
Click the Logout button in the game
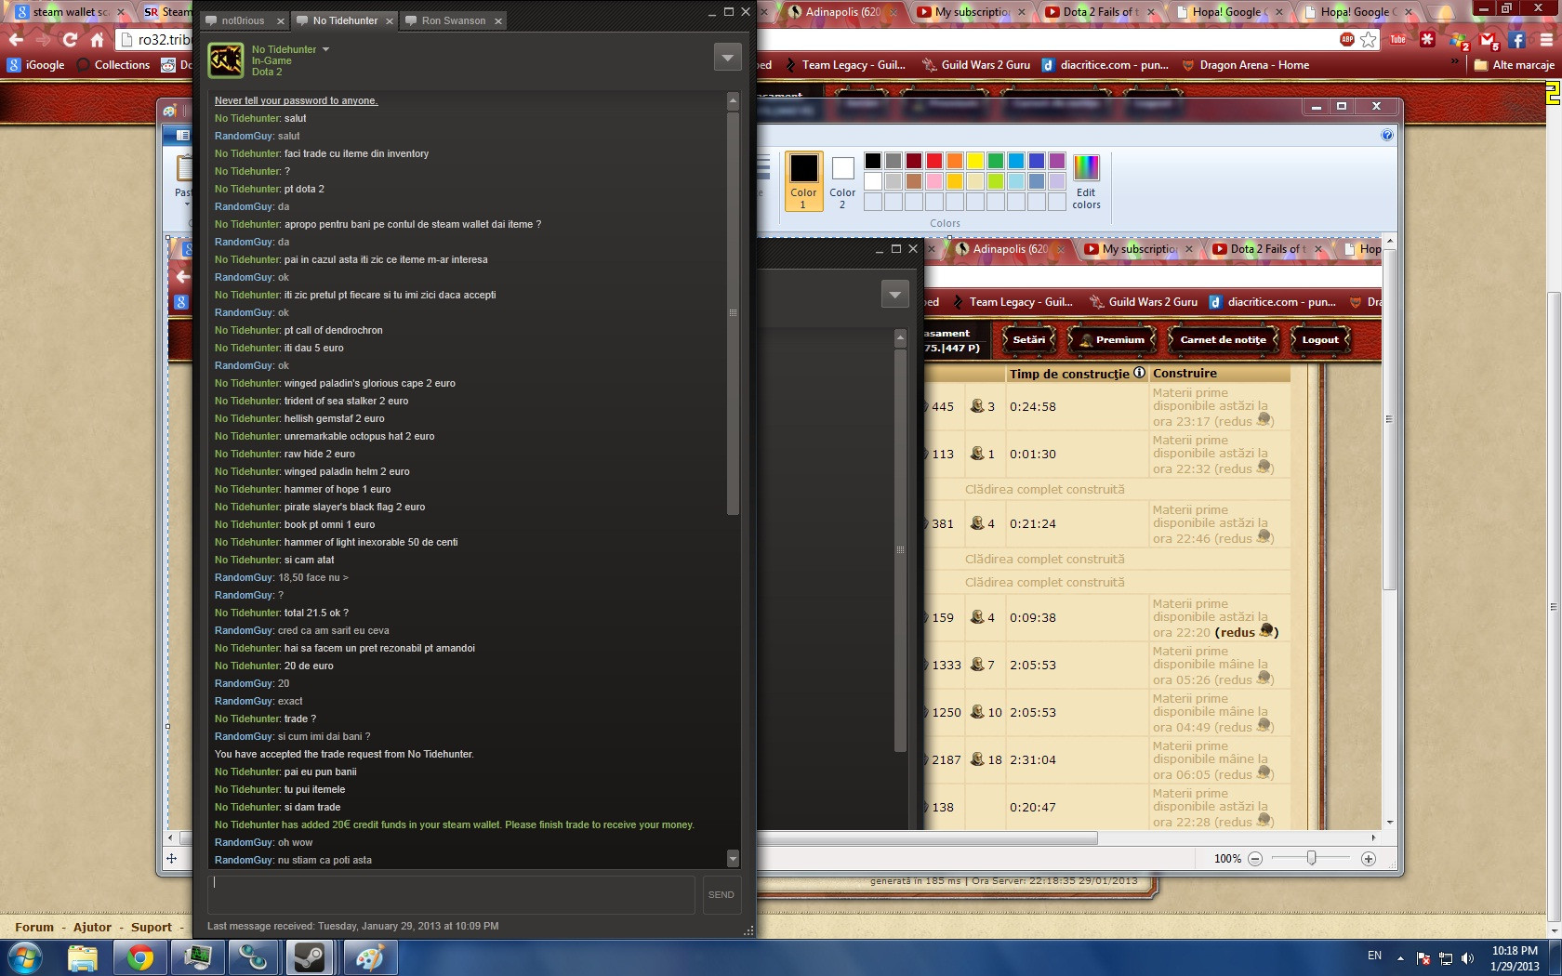(x=1320, y=339)
